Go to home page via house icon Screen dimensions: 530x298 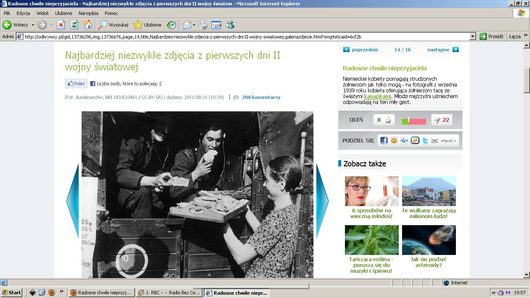pos(87,25)
